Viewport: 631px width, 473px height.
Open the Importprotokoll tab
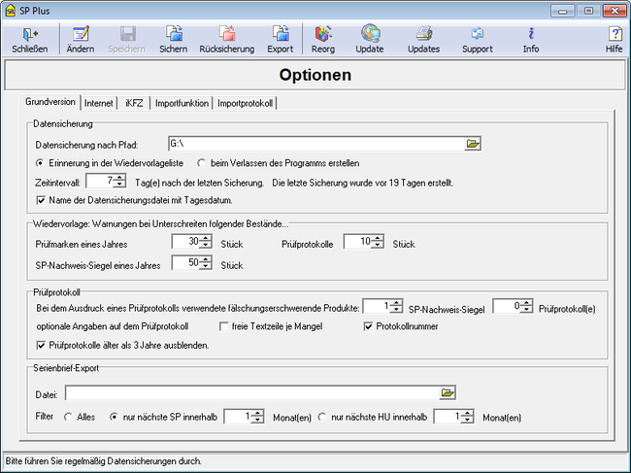click(x=246, y=102)
